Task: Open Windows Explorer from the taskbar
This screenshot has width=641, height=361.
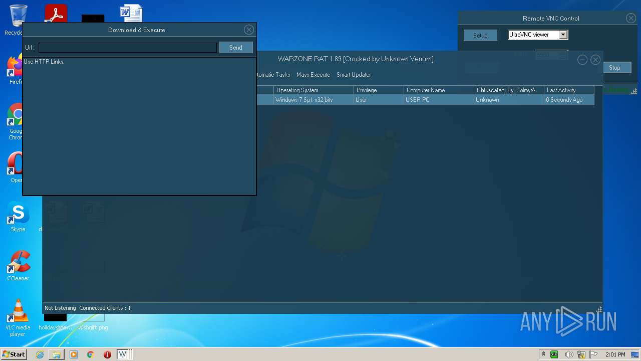Action: pyautogui.click(x=57, y=354)
